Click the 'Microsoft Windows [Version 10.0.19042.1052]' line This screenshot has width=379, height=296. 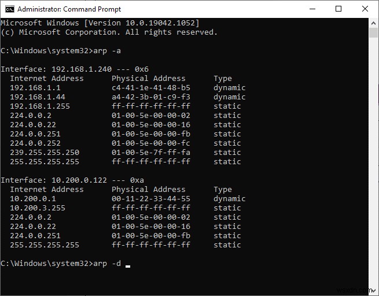[x=100, y=23]
